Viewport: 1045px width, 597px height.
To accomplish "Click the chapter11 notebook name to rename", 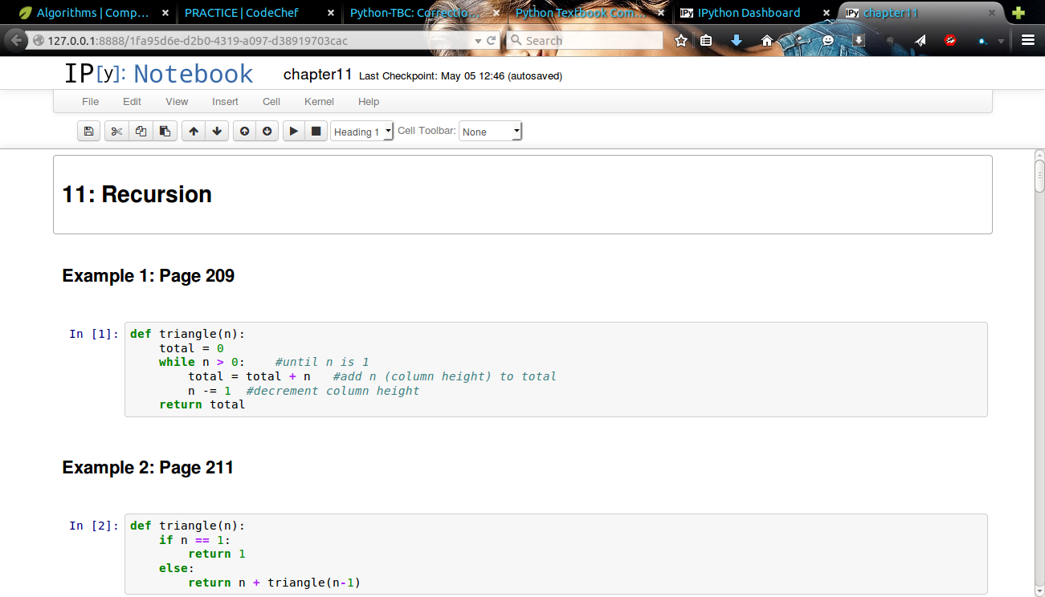I will (317, 75).
